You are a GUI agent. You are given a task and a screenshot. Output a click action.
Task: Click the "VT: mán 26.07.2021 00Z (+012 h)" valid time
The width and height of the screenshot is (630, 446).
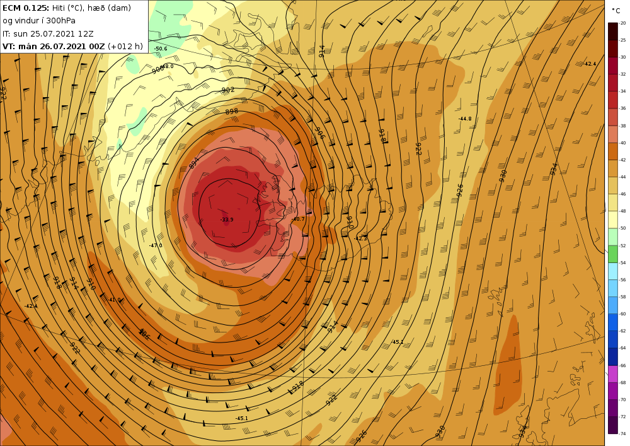72,46
